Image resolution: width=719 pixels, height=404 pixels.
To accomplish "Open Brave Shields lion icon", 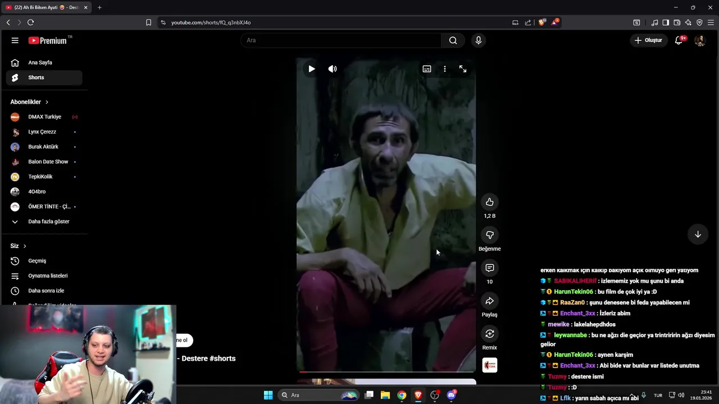I will coord(541,22).
